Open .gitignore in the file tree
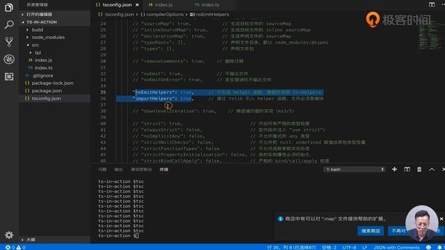Viewport: 445px width, 250px height. click(42, 76)
